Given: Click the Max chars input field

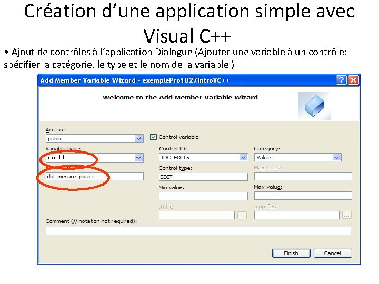Looking at the screenshot, I should [x=303, y=176].
